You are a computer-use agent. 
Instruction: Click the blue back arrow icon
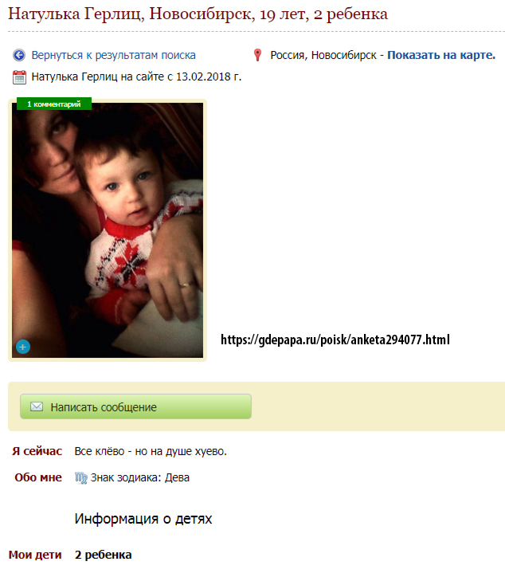[19, 55]
